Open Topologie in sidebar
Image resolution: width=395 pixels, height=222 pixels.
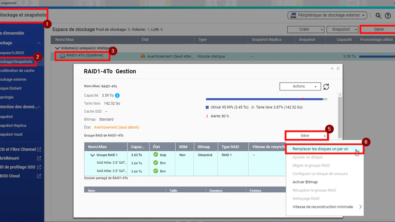click(x=7, y=97)
